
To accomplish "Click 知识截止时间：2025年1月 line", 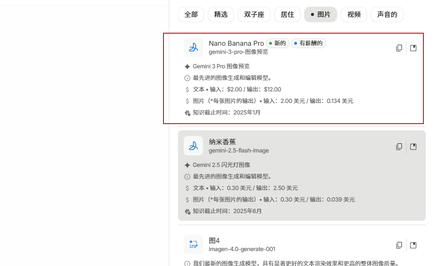I will 227,113.
